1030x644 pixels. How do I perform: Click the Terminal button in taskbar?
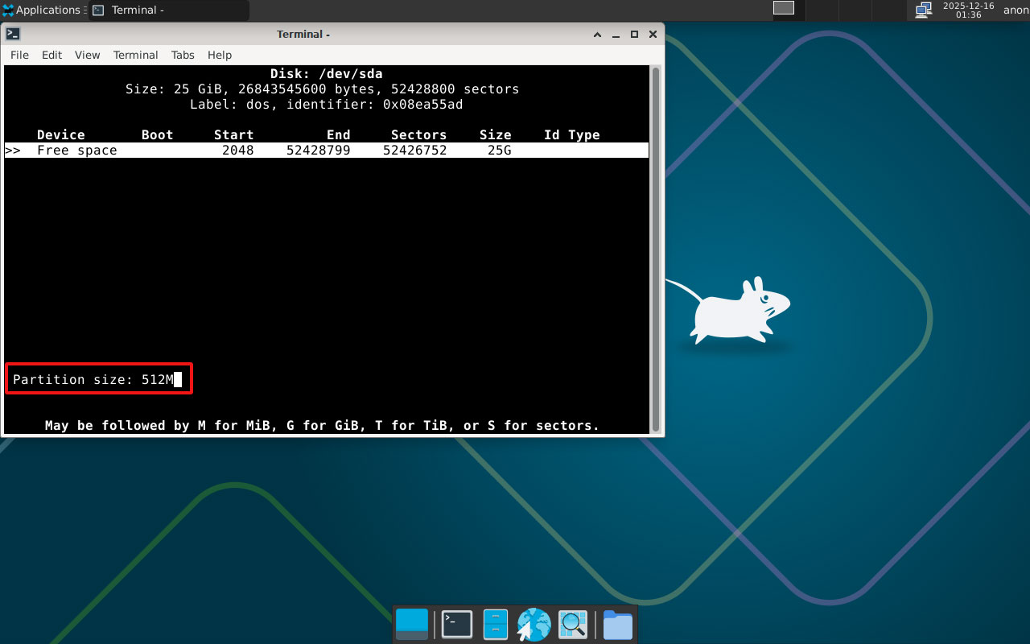[x=168, y=10]
